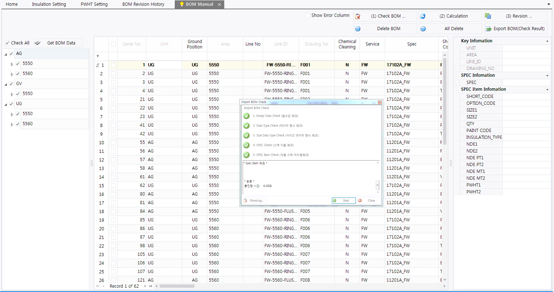Viewport: 554px width, 292px height.
Task: Click the Get BOM Data button
Action: pyautogui.click(x=58, y=43)
